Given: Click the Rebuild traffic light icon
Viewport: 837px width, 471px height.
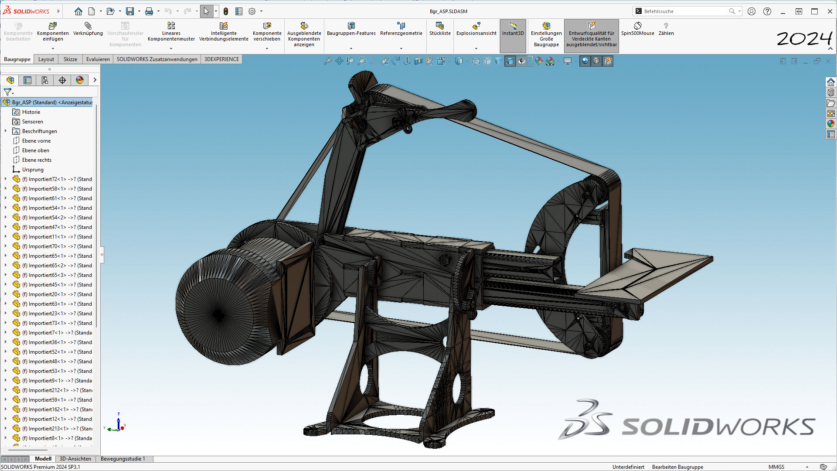Looking at the screenshot, I should pyautogui.click(x=226, y=11).
